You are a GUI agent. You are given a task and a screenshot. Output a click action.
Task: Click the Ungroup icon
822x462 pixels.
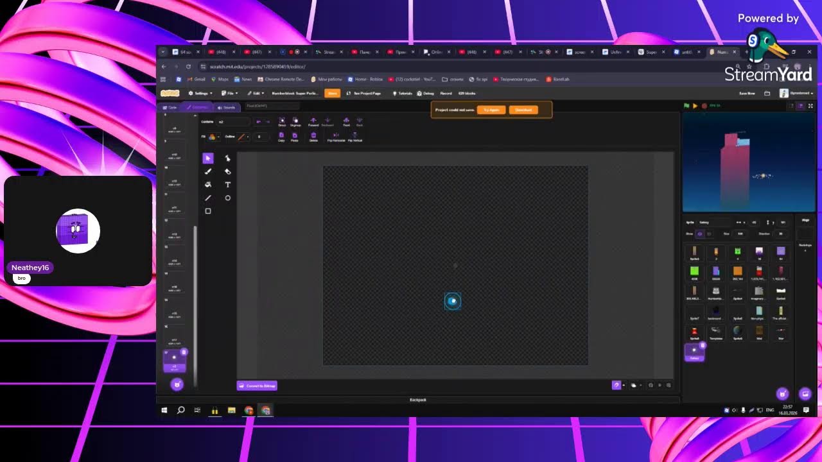(x=295, y=121)
